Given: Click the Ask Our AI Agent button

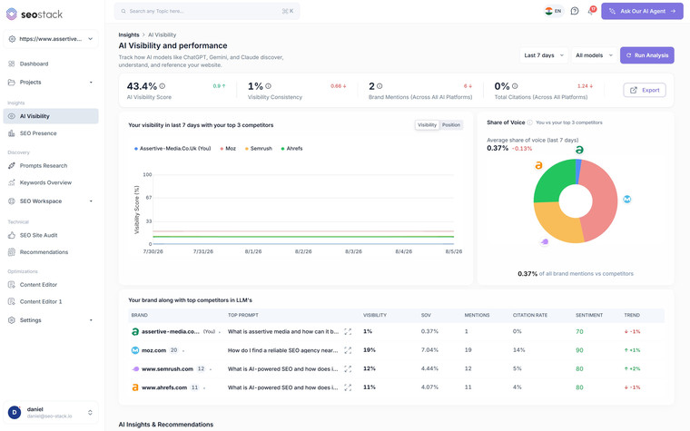Looking at the screenshot, I should pos(642,11).
